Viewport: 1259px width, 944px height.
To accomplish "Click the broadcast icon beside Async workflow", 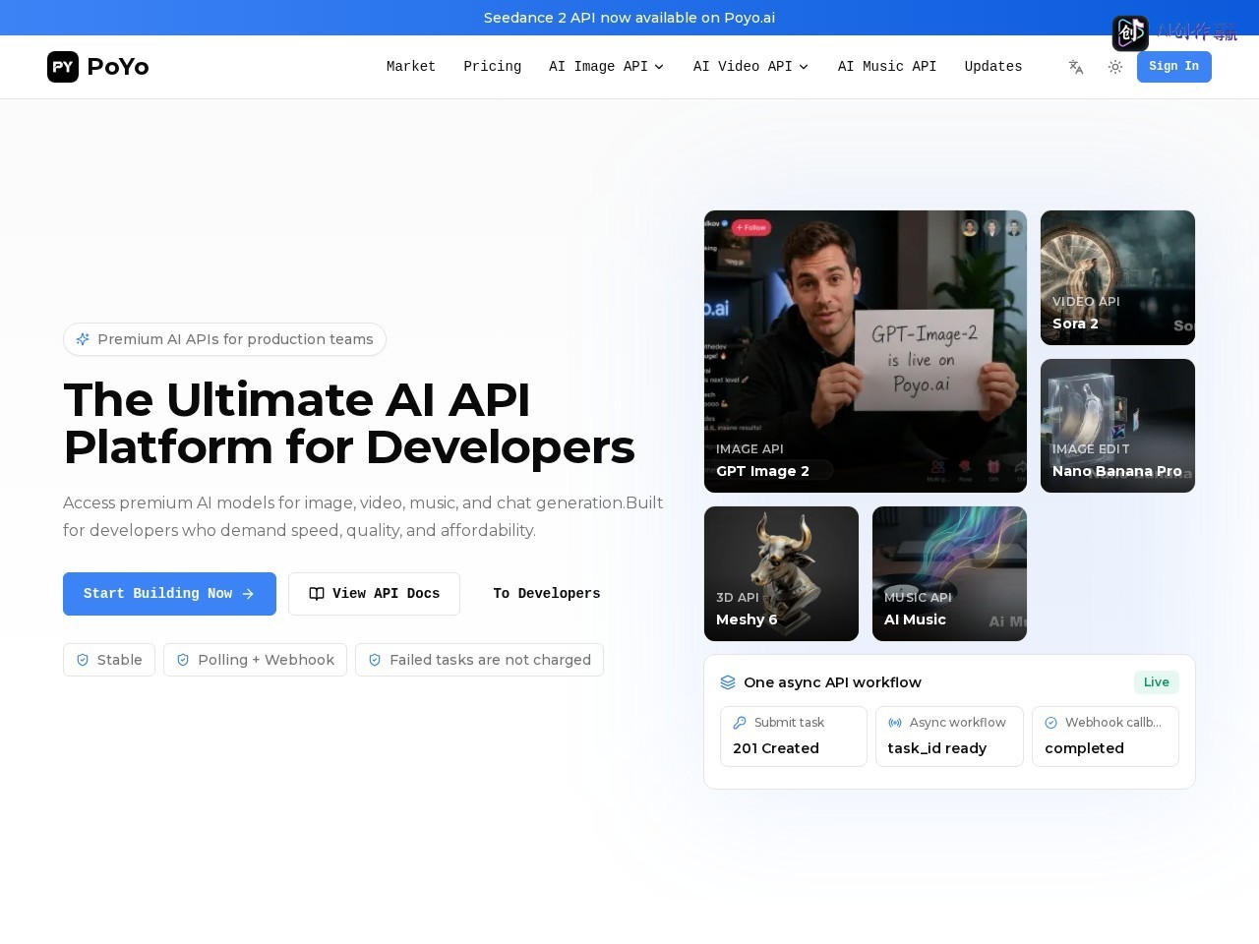I will point(895,723).
